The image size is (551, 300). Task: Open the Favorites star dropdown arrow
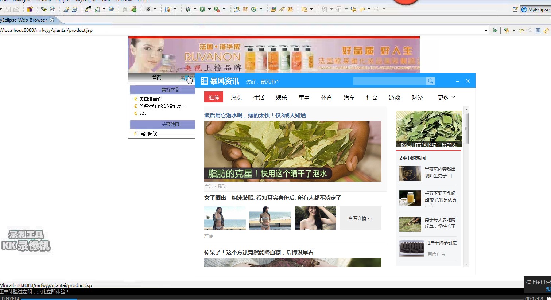pos(514,30)
